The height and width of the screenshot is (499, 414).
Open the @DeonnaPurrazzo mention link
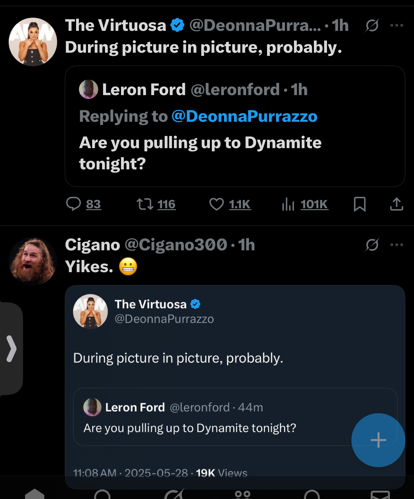(x=244, y=116)
